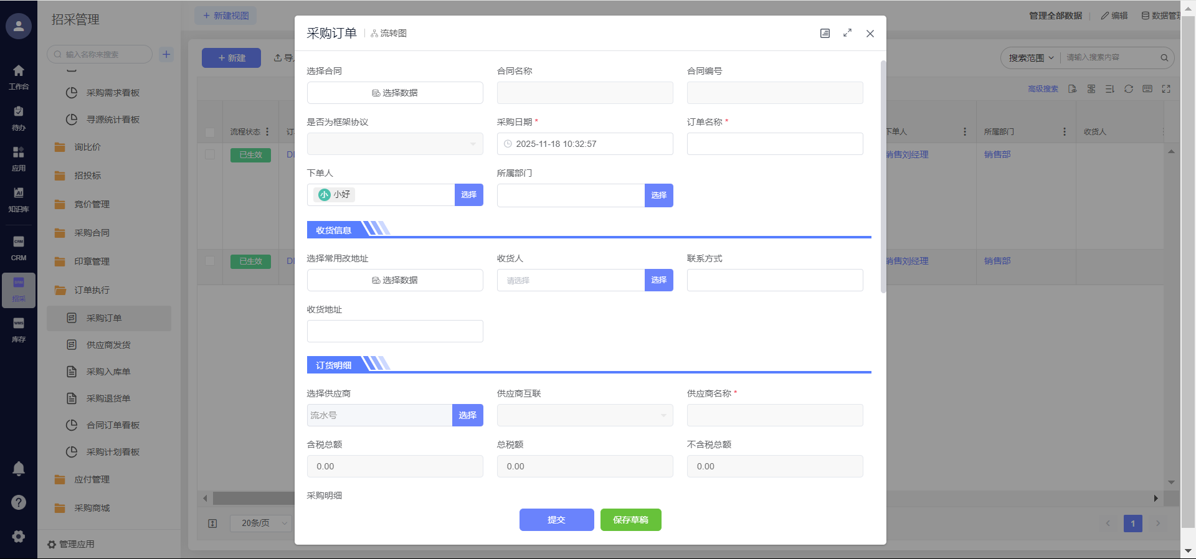Screen dimensions: 1196x559
Task: Click the 订单名称 input field
Action: [774, 144]
